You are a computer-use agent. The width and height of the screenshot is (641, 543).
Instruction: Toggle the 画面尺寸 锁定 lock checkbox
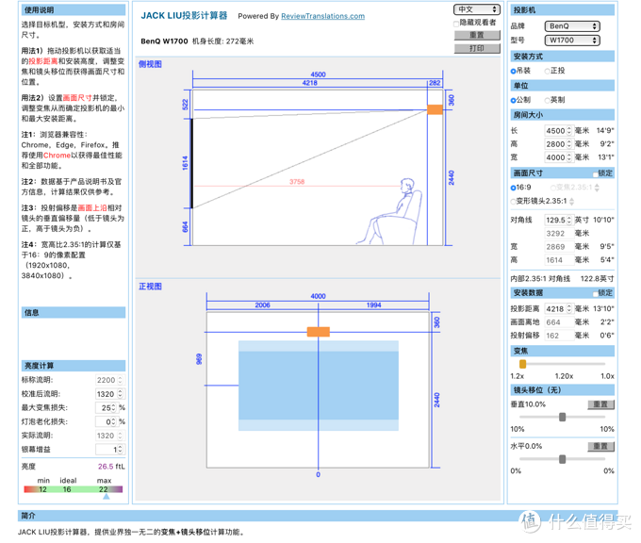pyautogui.click(x=596, y=174)
